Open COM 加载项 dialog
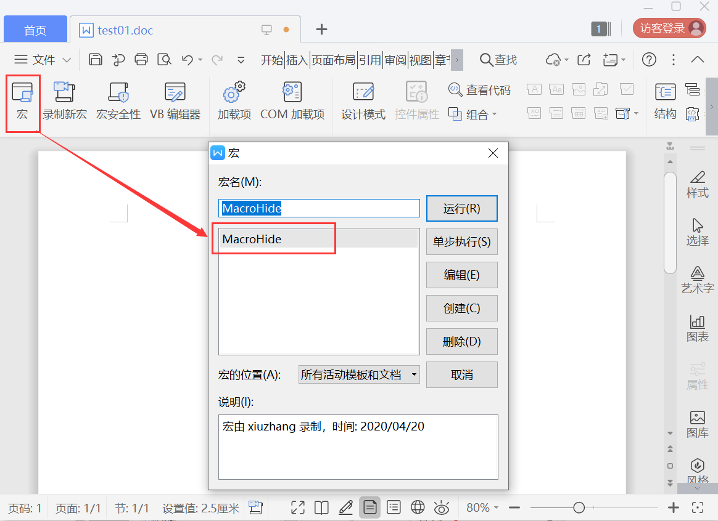Viewport: 718px width, 521px height. pos(292,102)
